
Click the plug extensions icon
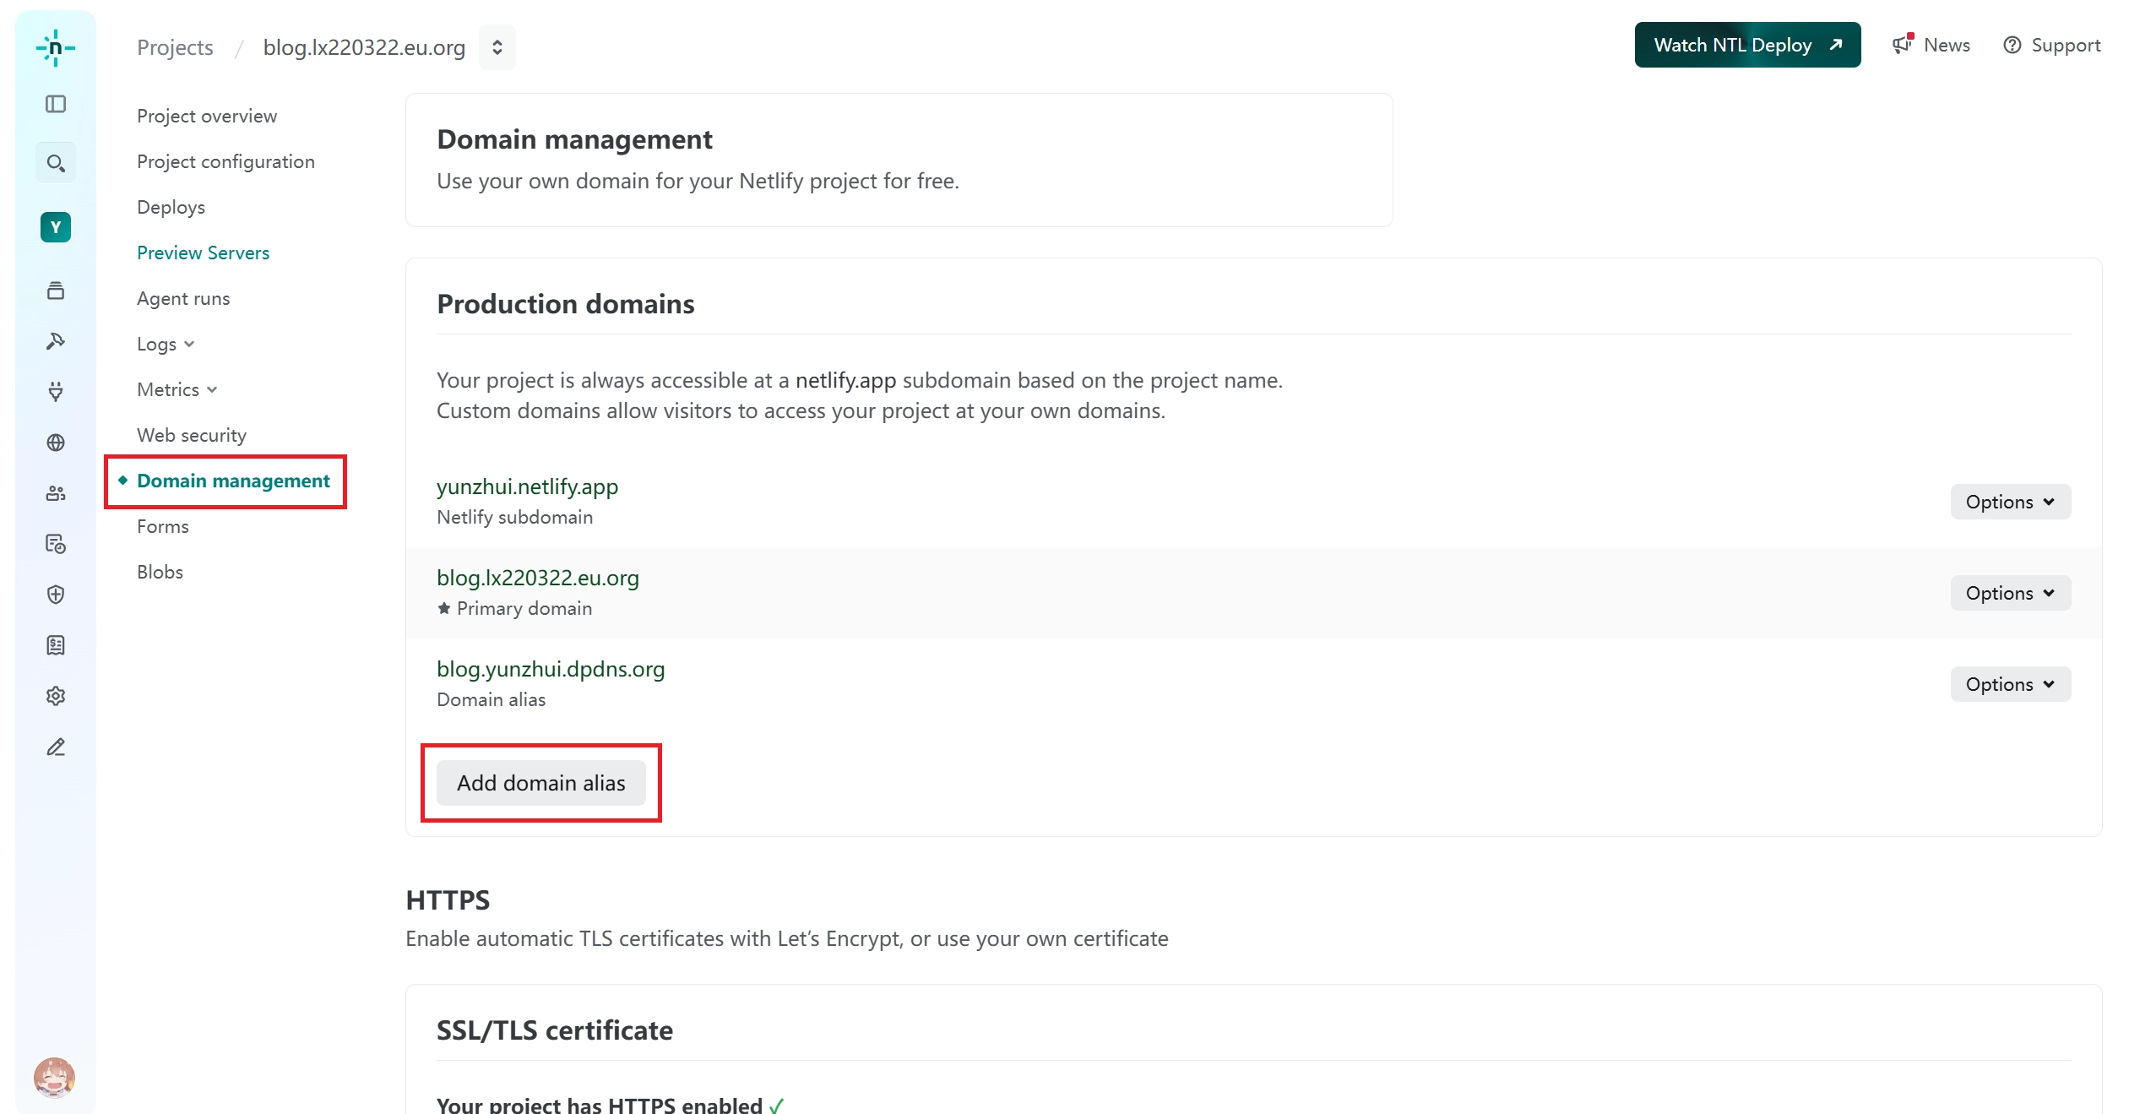coord(56,391)
